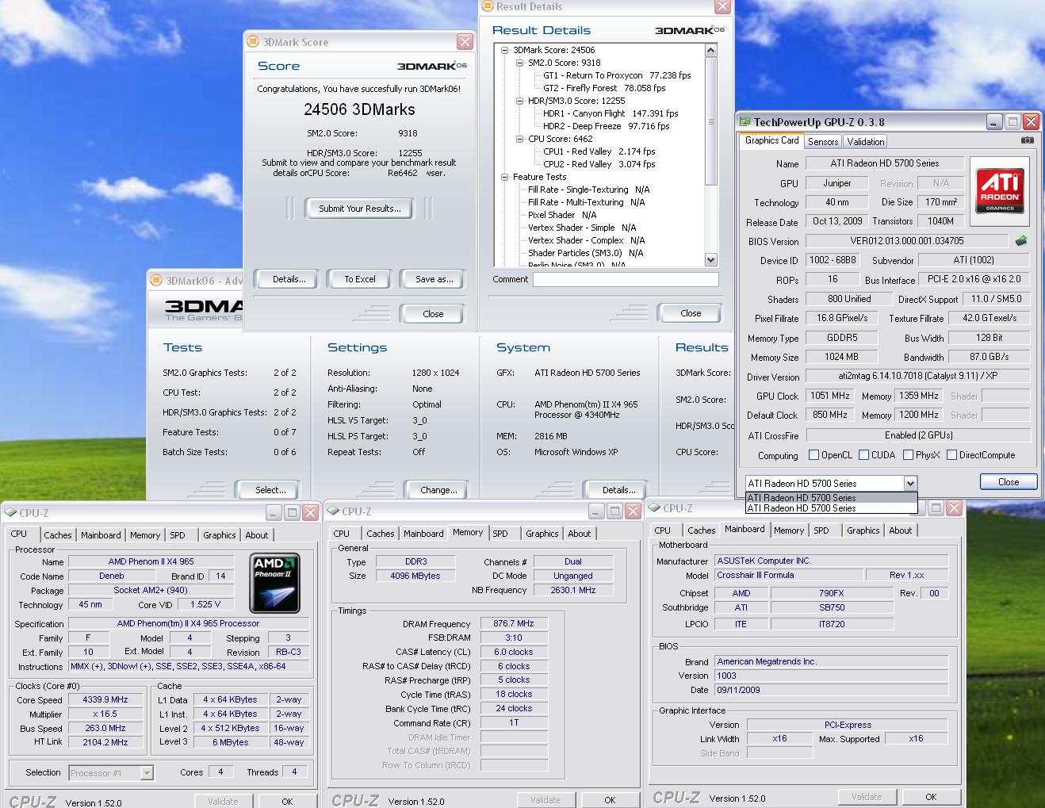Close the 3DMark Score window with X
1045x808 pixels.
465,41
